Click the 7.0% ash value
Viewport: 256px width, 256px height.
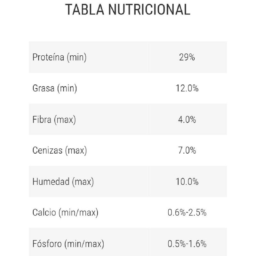tap(187, 150)
